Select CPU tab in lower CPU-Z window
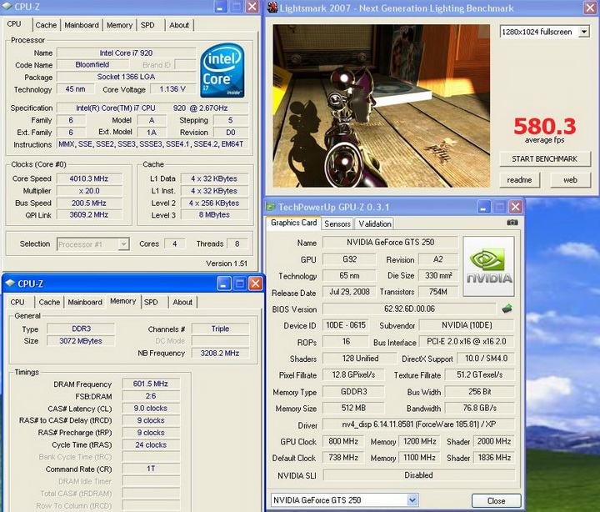The height and width of the screenshot is (512, 600). (x=17, y=302)
